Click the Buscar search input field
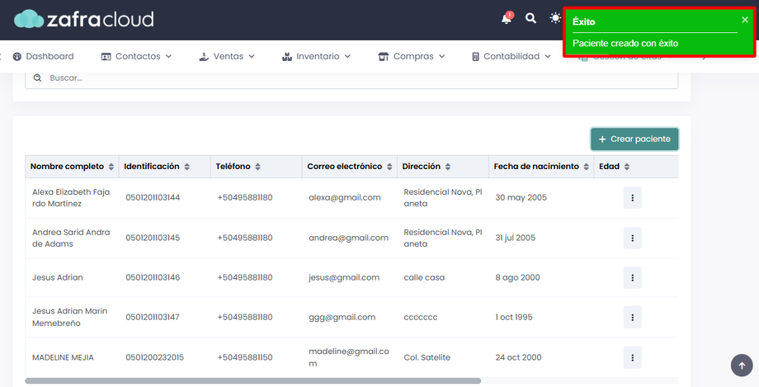Image resolution: width=759 pixels, height=387 pixels. 351,78
